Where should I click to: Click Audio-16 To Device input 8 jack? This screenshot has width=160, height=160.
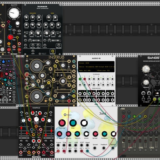point(112,79)
